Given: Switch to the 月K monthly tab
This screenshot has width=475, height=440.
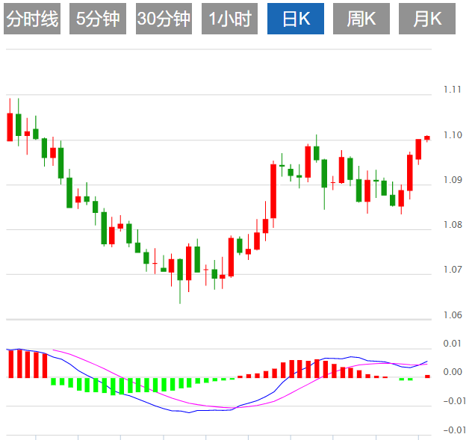Looking at the screenshot, I should (x=427, y=19).
